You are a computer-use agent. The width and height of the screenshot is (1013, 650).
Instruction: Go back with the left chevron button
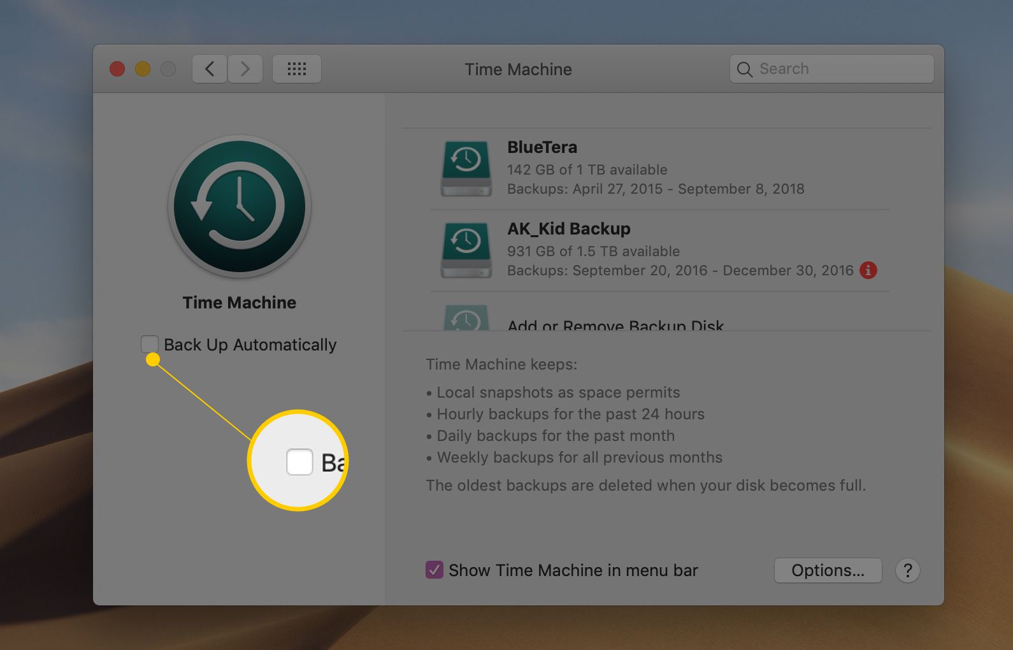coord(210,69)
